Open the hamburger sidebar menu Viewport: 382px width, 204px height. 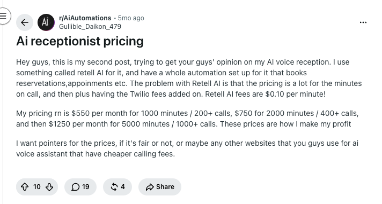click(x=3, y=16)
